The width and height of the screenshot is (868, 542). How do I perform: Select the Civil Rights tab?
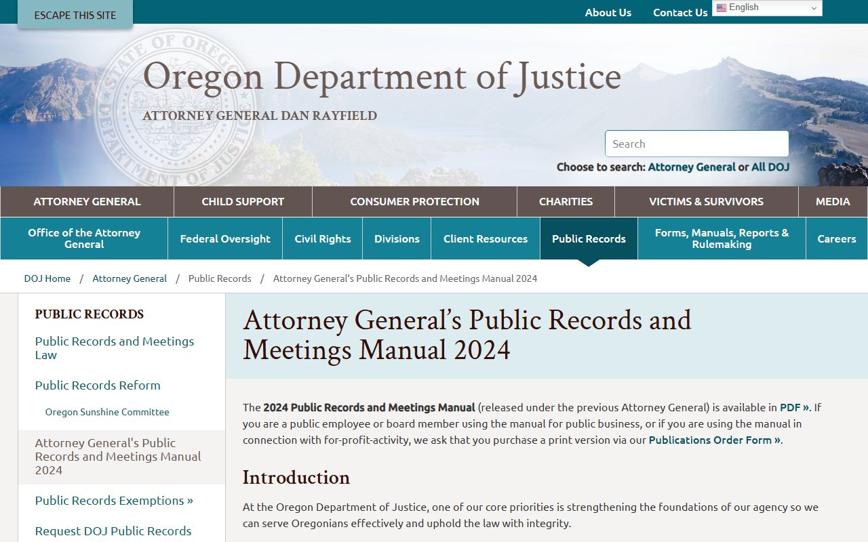pyautogui.click(x=323, y=238)
